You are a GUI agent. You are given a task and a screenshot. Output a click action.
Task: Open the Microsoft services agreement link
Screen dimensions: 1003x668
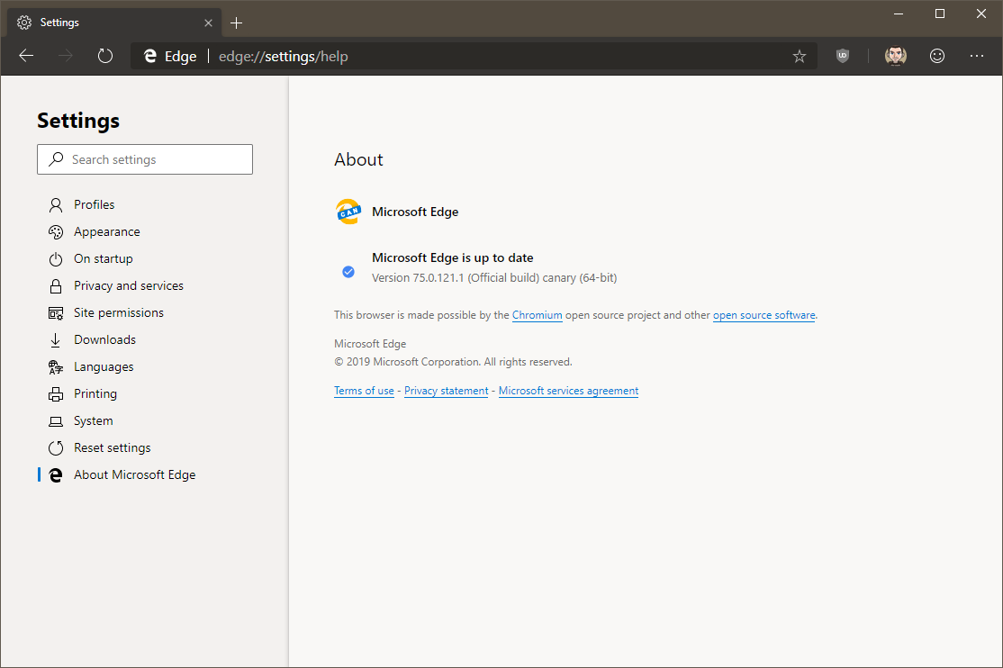(568, 391)
